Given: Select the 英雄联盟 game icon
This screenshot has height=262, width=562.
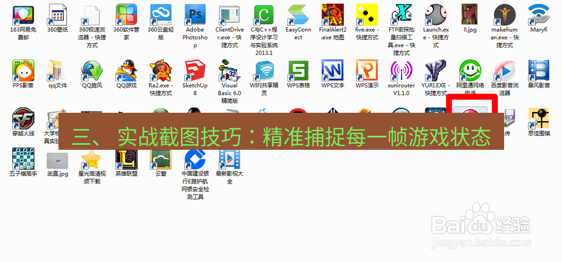Looking at the screenshot, I should [126, 160].
